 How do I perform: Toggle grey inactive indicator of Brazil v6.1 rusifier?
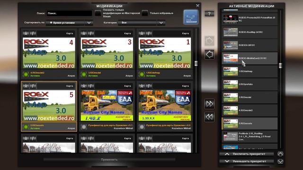point(84,127)
